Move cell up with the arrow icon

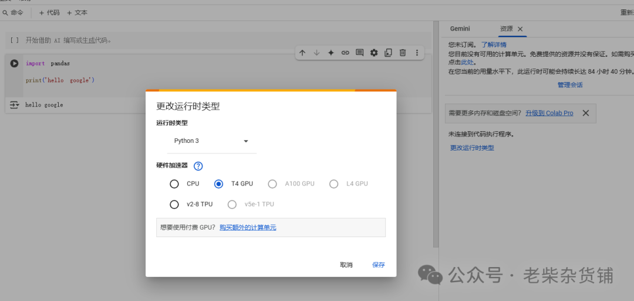[x=302, y=53]
